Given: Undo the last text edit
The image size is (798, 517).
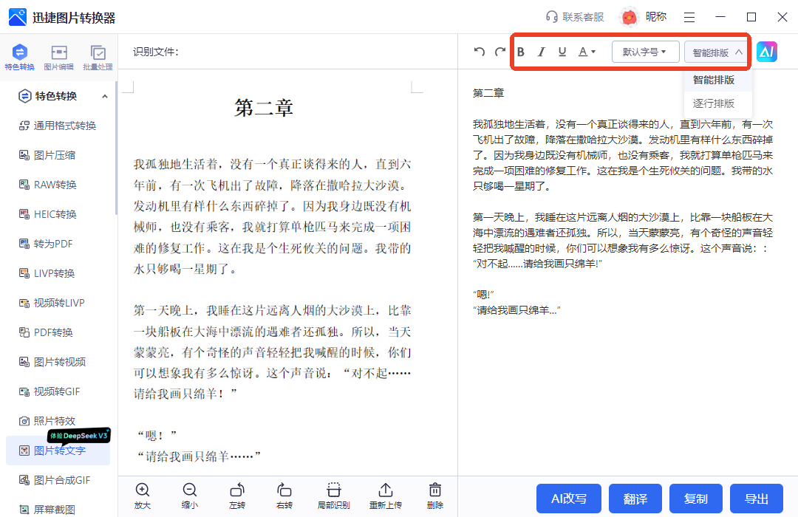Looking at the screenshot, I should [x=479, y=52].
